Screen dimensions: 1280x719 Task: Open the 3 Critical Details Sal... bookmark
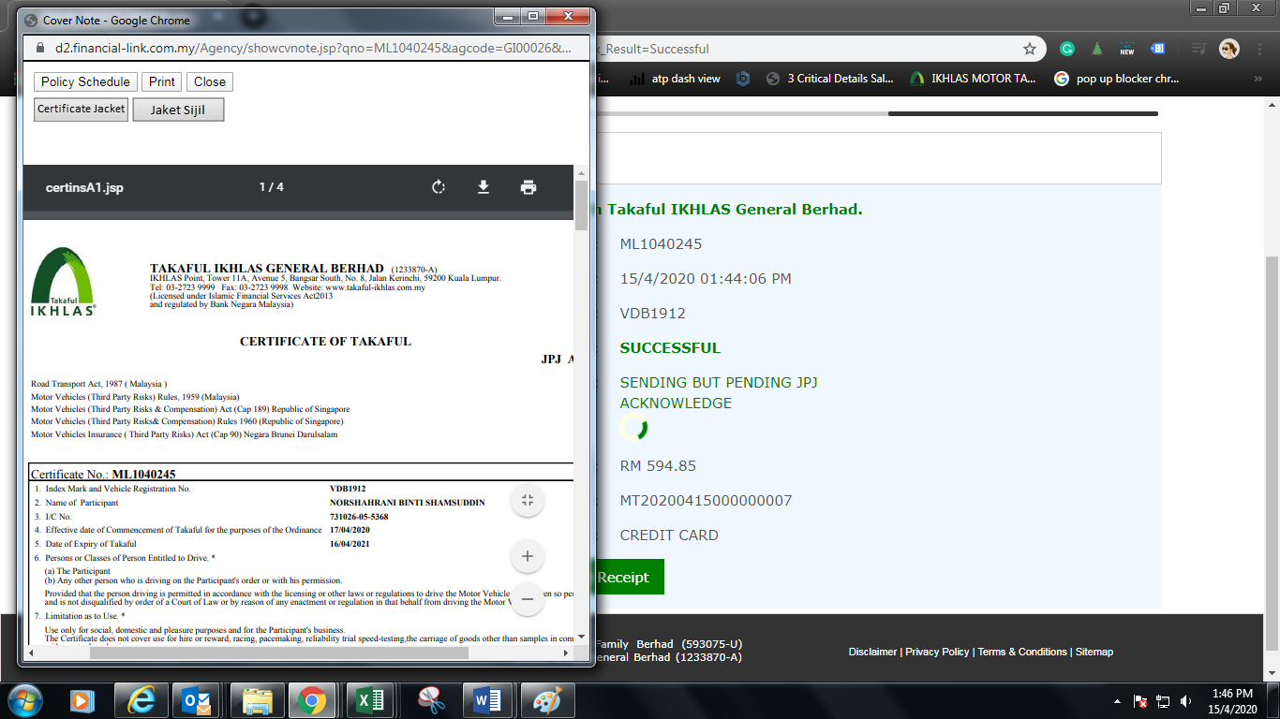(x=830, y=79)
